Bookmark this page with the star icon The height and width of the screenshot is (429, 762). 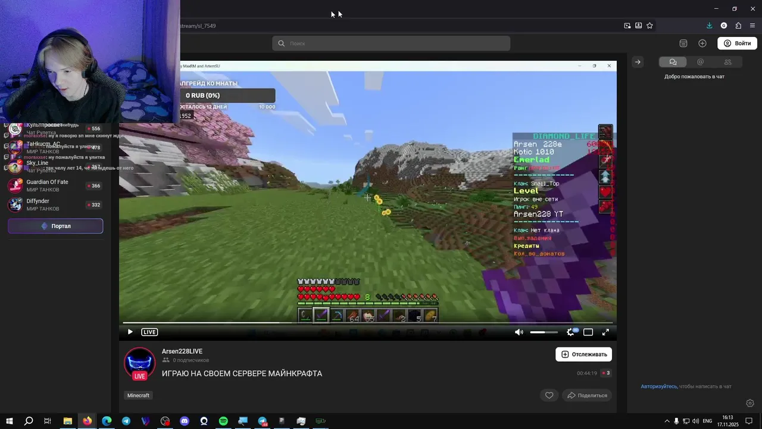point(649,26)
